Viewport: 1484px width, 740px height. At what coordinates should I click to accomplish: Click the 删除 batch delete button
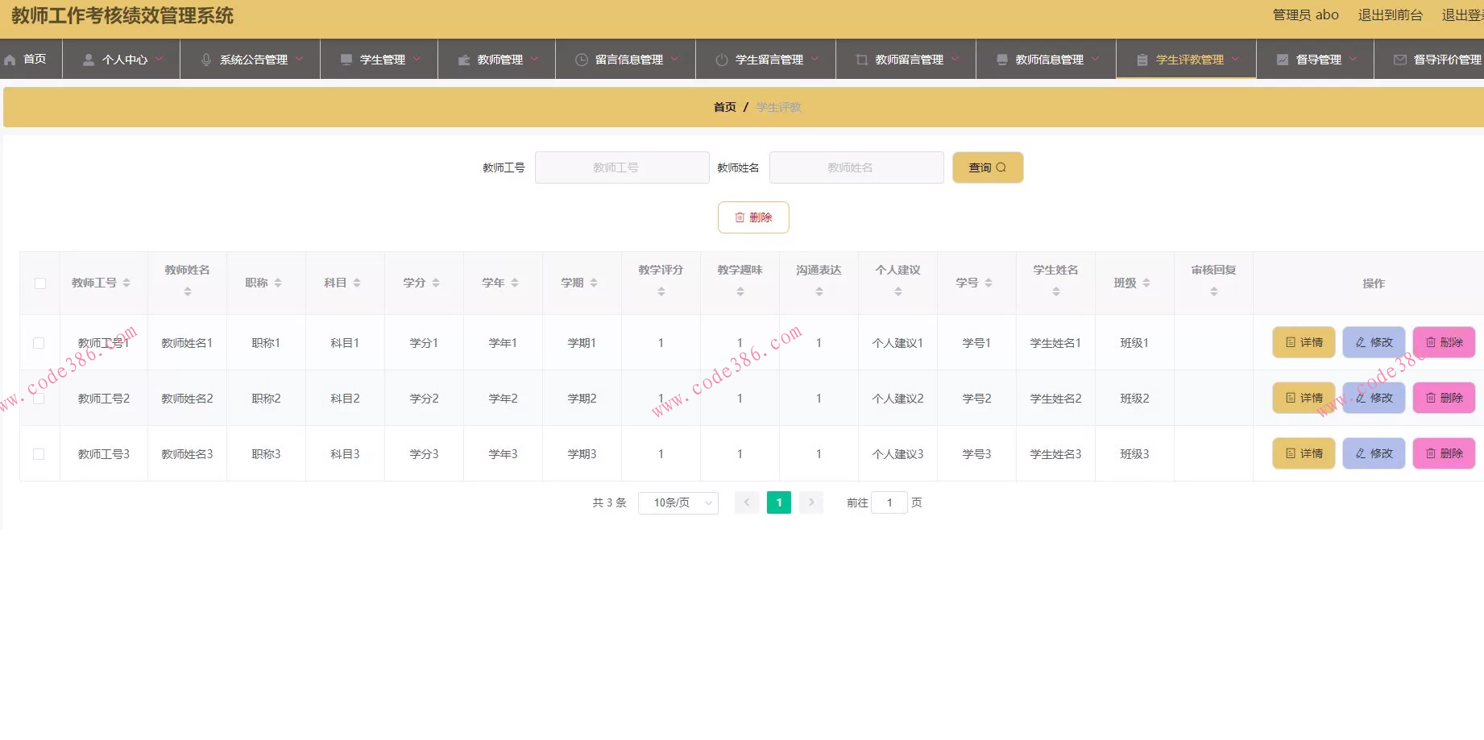click(752, 217)
